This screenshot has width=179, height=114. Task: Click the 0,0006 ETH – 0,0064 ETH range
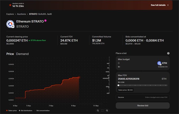145,40
